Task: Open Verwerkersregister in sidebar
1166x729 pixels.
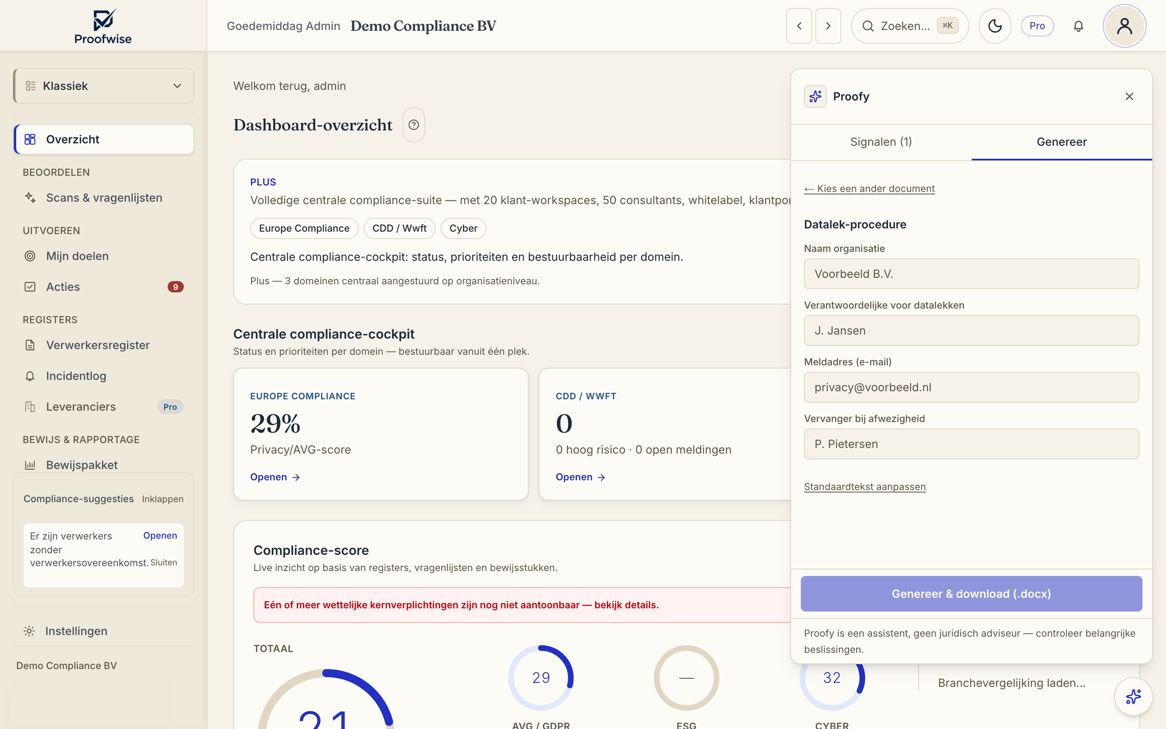Action: tap(104, 345)
